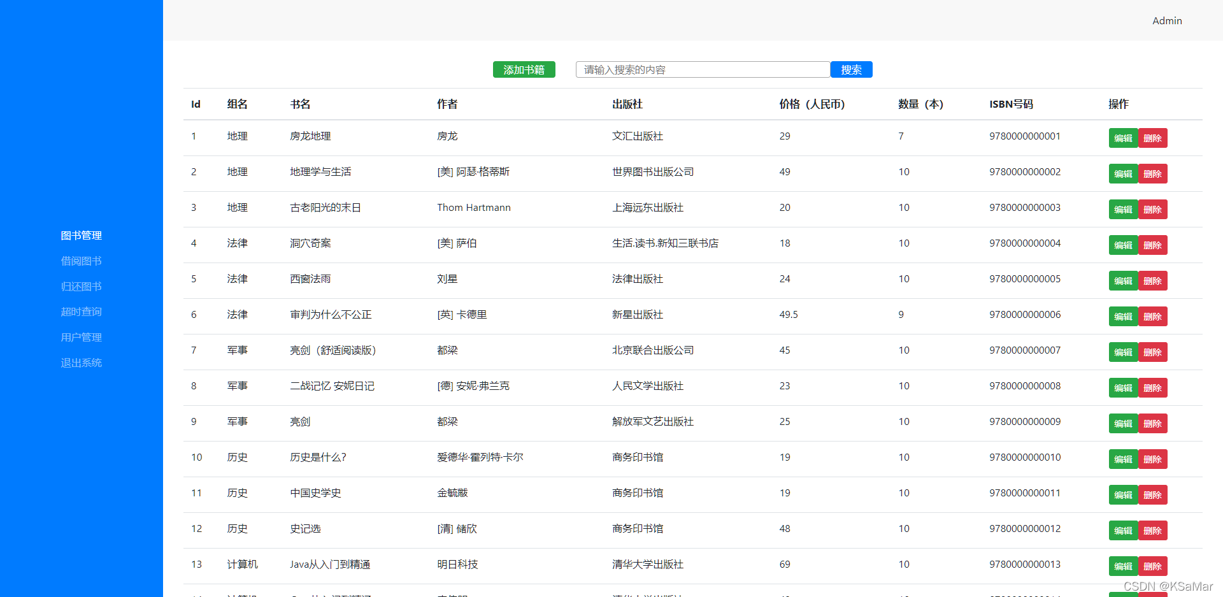
Task: Click the 数量（本）column header
Action: (920, 104)
